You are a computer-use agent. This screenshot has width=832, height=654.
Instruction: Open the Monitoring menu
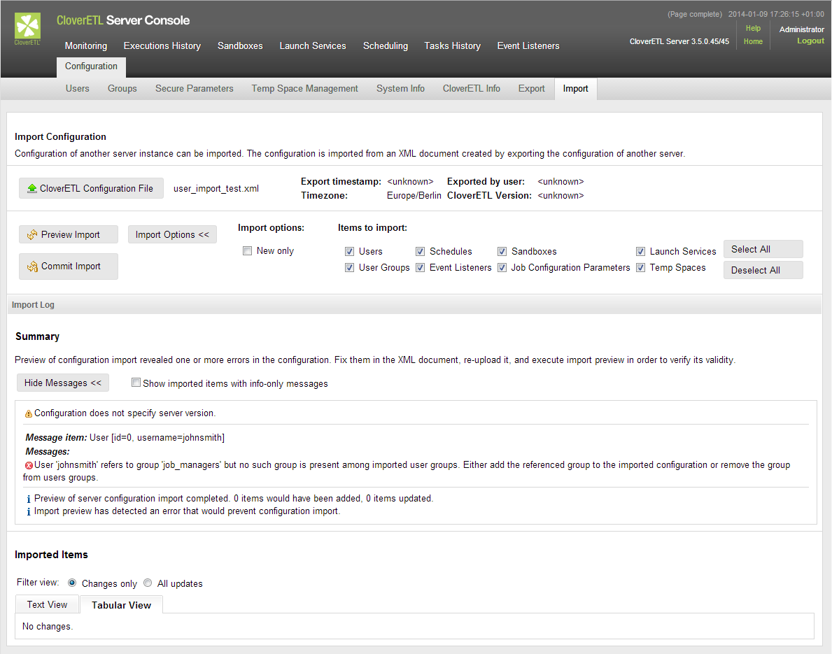click(x=86, y=45)
